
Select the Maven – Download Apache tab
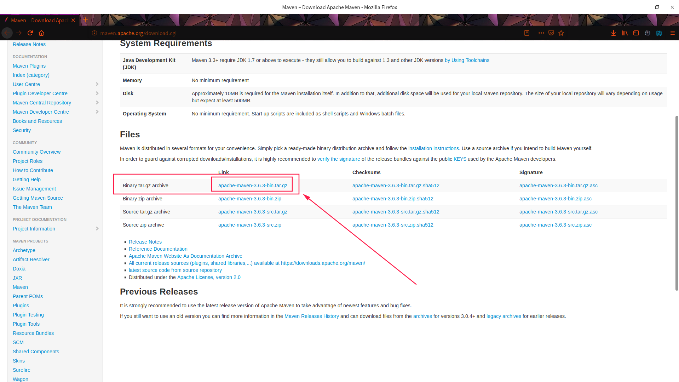click(x=39, y=21)
